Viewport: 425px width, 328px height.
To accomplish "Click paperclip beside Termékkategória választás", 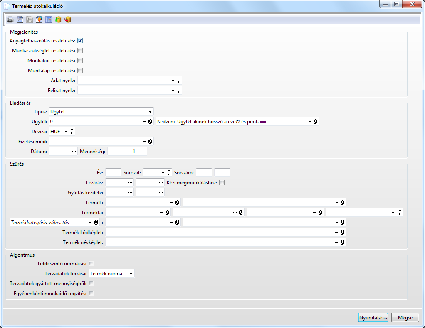I will pyautogui.click(x=96, y=223).
